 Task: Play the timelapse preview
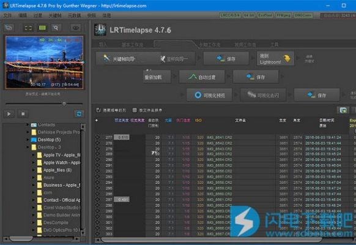[x=9, y=114]
